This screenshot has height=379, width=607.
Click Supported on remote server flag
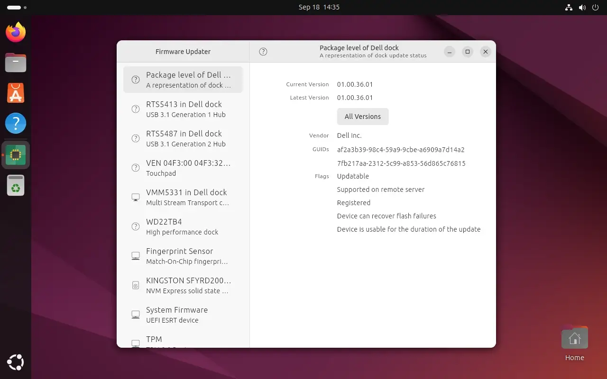(x=381, y=189)
